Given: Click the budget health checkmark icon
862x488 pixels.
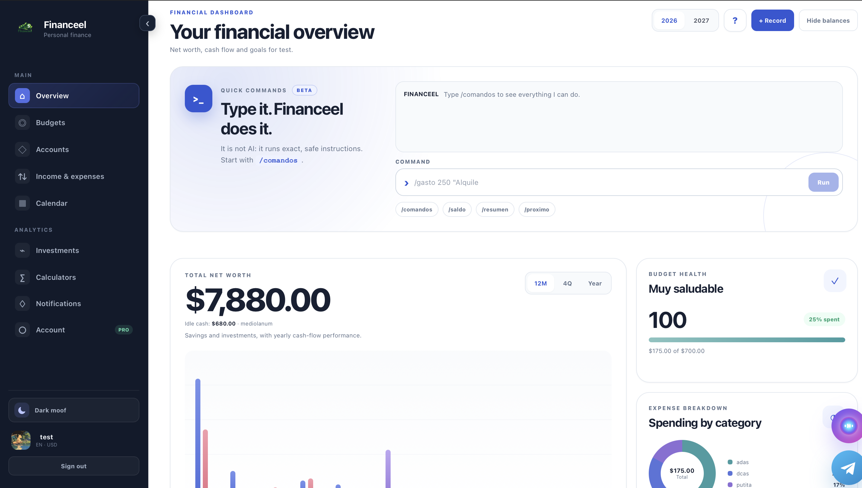Looking at the screenshot, I should click(x=835, y=281).
